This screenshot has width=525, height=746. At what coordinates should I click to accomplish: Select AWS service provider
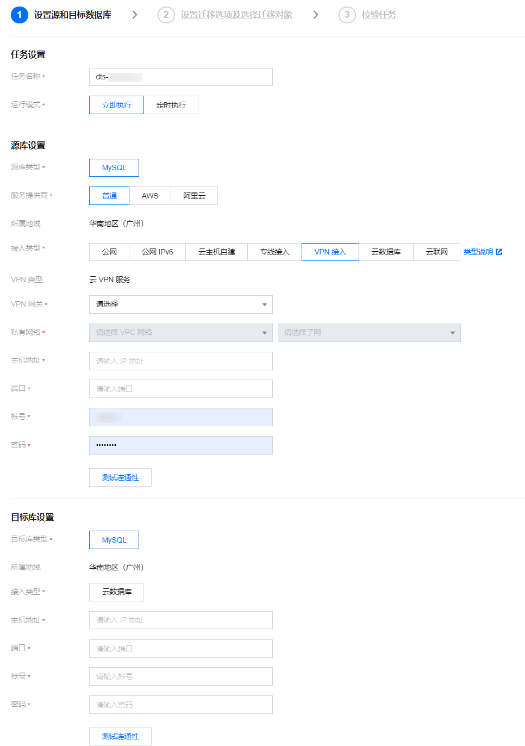150,196
